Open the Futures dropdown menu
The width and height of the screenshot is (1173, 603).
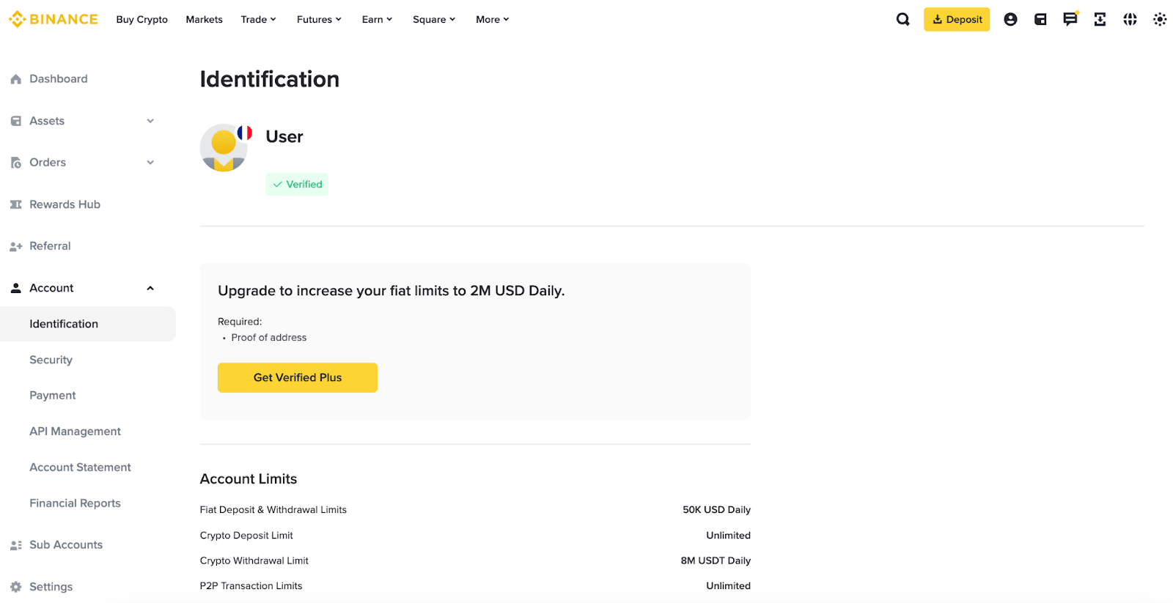(x=319, y=20)
